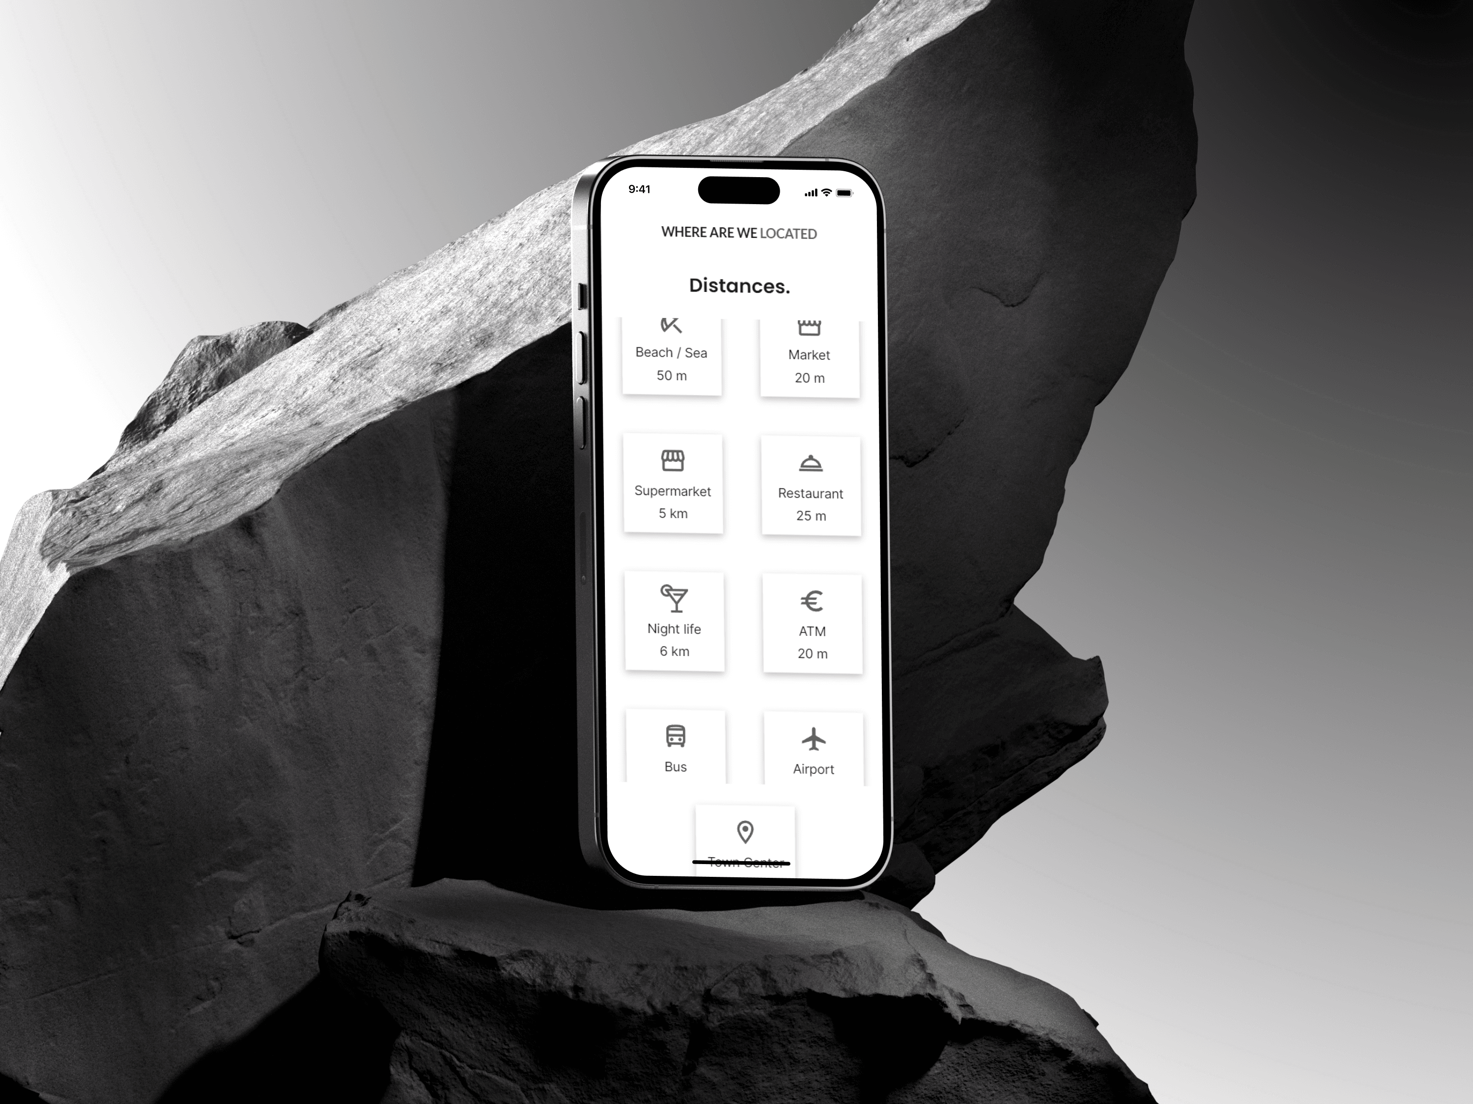Viewport: 1473px width, 1104px height.
Task: Tap the ATM euro sign icon
Action: pos(812,600)
